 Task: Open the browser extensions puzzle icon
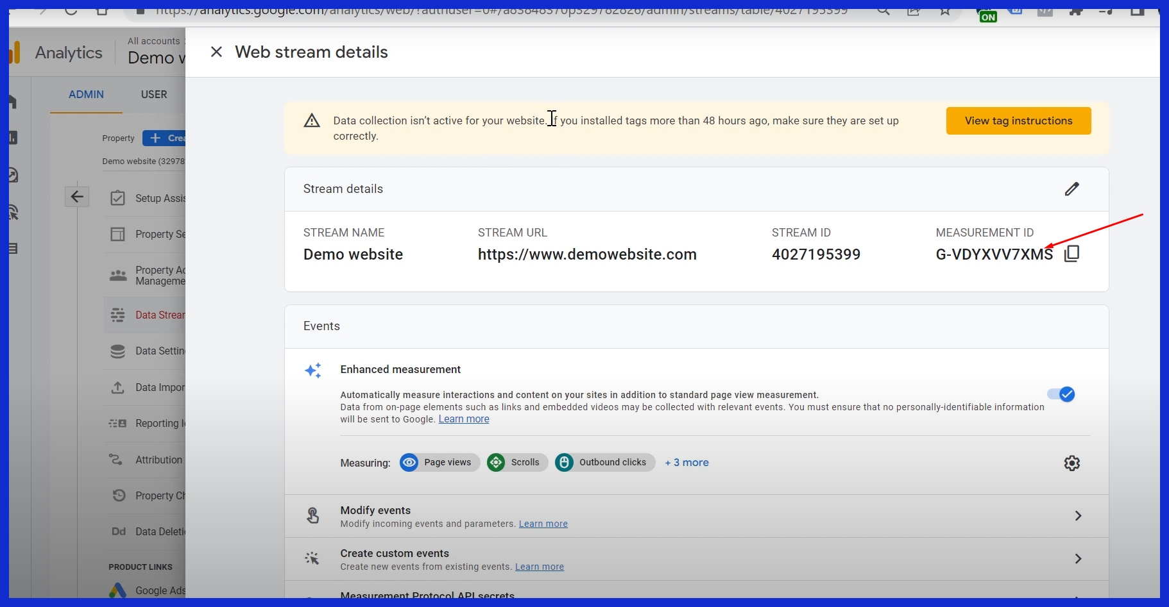1076,12
